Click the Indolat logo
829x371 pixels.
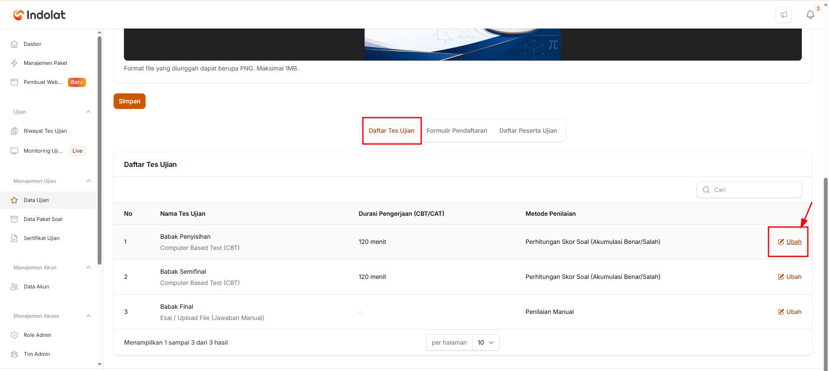[39, 15]
